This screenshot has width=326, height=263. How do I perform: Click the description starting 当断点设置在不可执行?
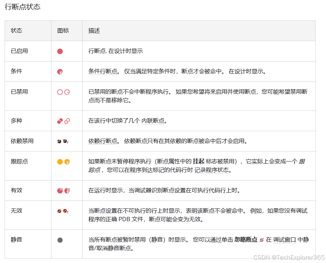click(198, 215)
